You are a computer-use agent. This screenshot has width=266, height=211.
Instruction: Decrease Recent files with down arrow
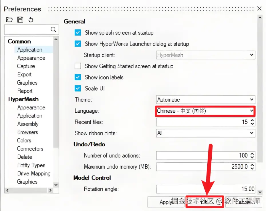[252, 124]
